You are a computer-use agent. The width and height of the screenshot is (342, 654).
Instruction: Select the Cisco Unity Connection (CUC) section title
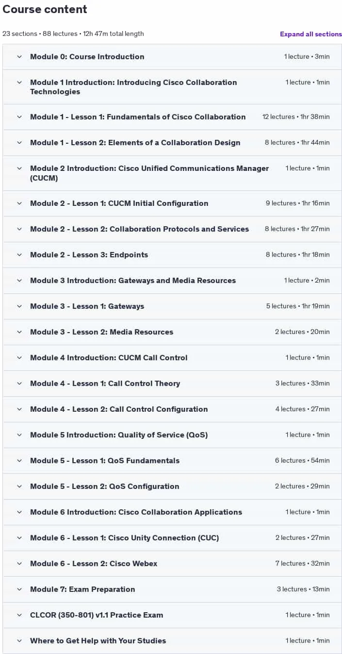[124, 538]
